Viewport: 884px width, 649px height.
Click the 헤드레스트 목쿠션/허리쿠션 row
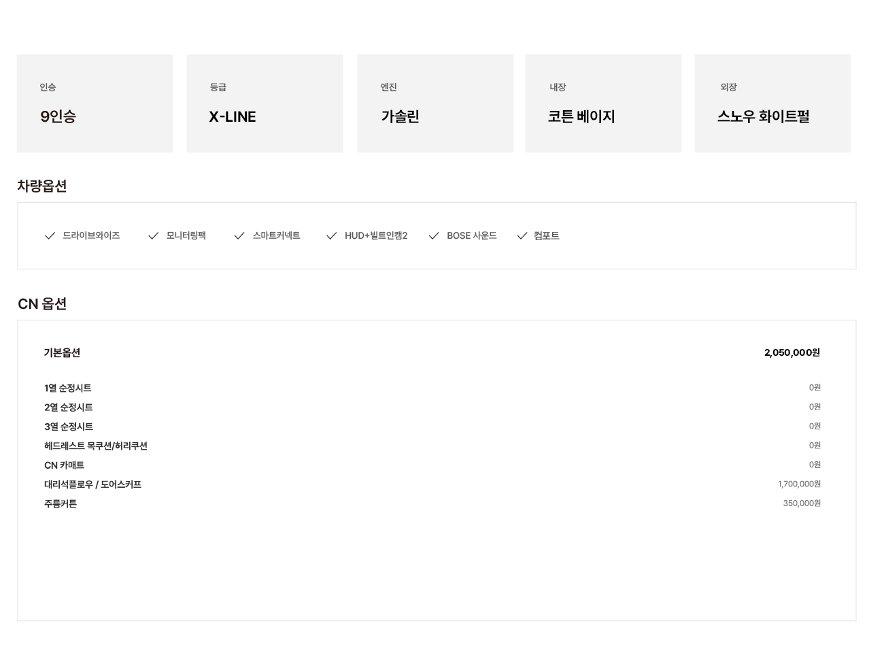tap(432, 446)
